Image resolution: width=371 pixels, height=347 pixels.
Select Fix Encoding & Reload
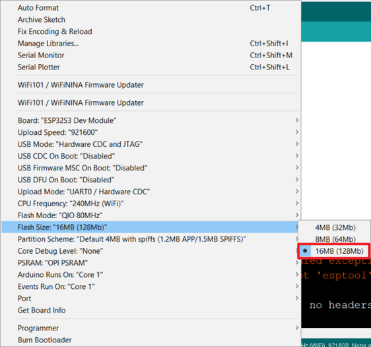click(151, 32)
